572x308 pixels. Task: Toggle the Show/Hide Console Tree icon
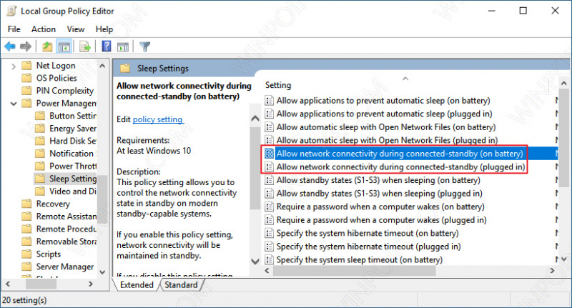pyautogui.click(x=64, y=46)
